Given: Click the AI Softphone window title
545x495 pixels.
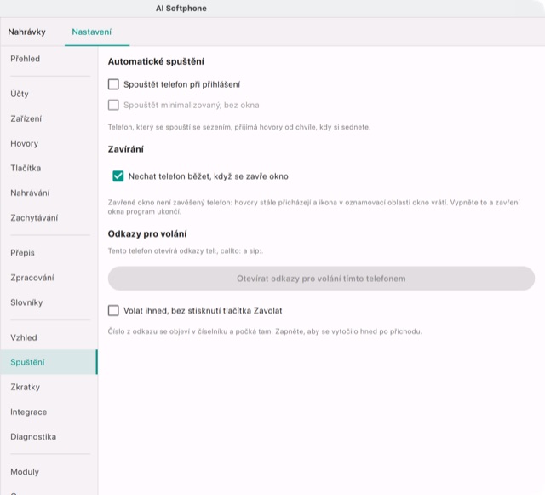Looking at the screenshot, I should (x=181, y=9).
